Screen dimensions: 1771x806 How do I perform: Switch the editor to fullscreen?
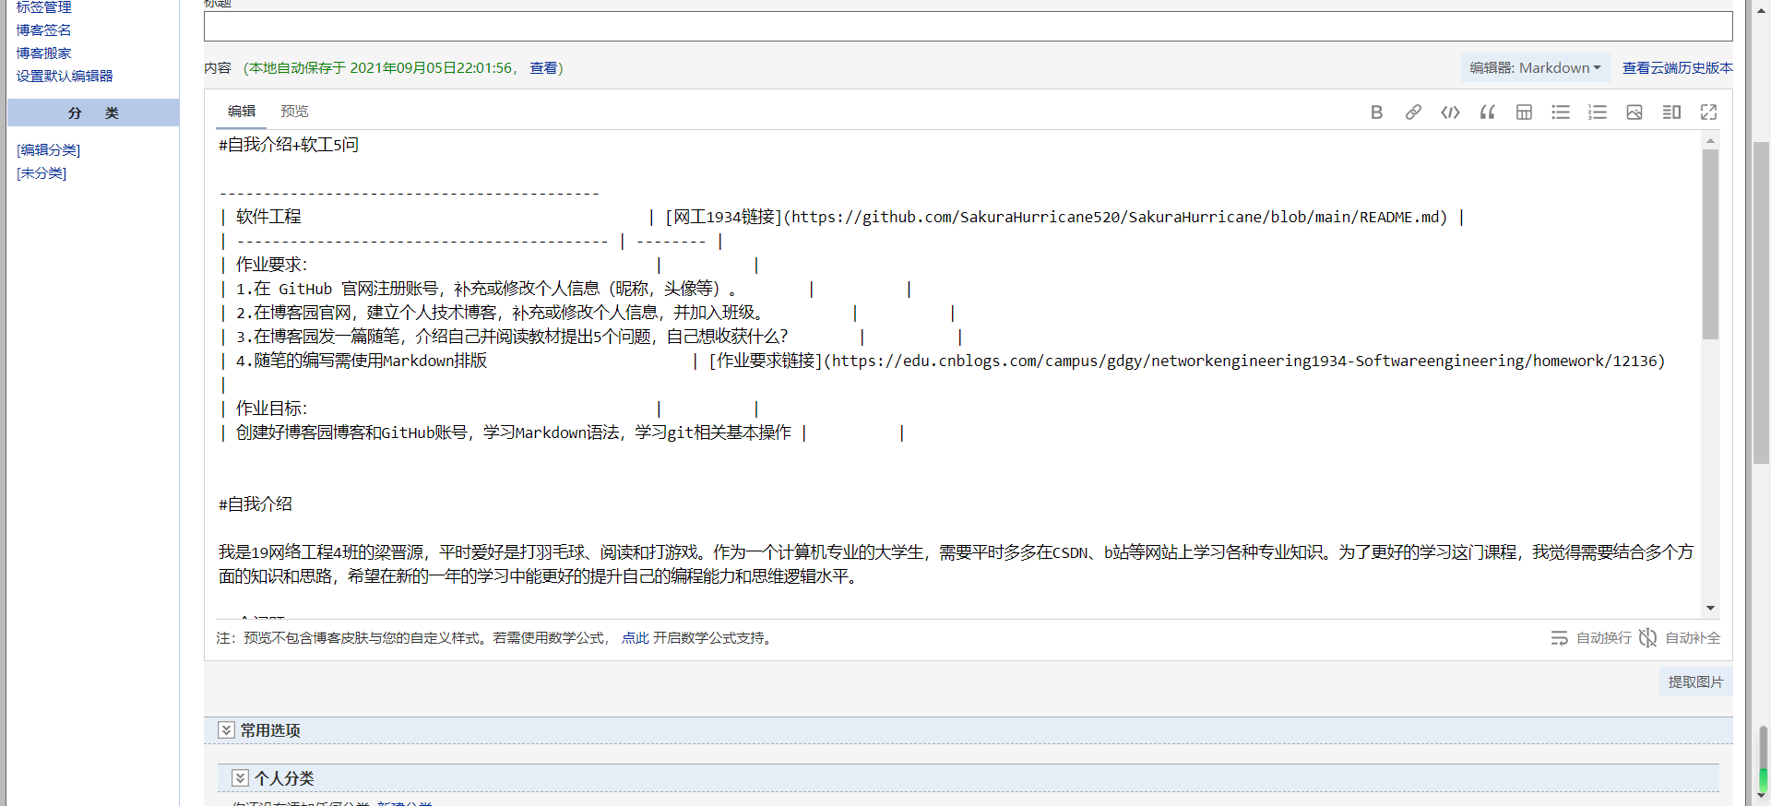click(1708, 112)
